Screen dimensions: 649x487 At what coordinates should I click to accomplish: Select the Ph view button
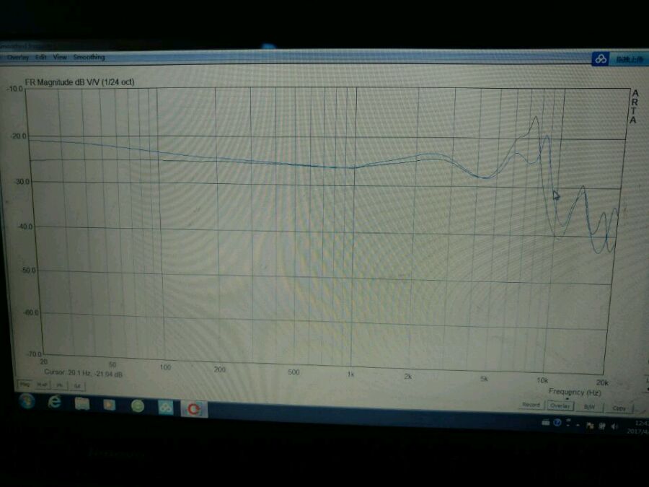coord(60,385)
